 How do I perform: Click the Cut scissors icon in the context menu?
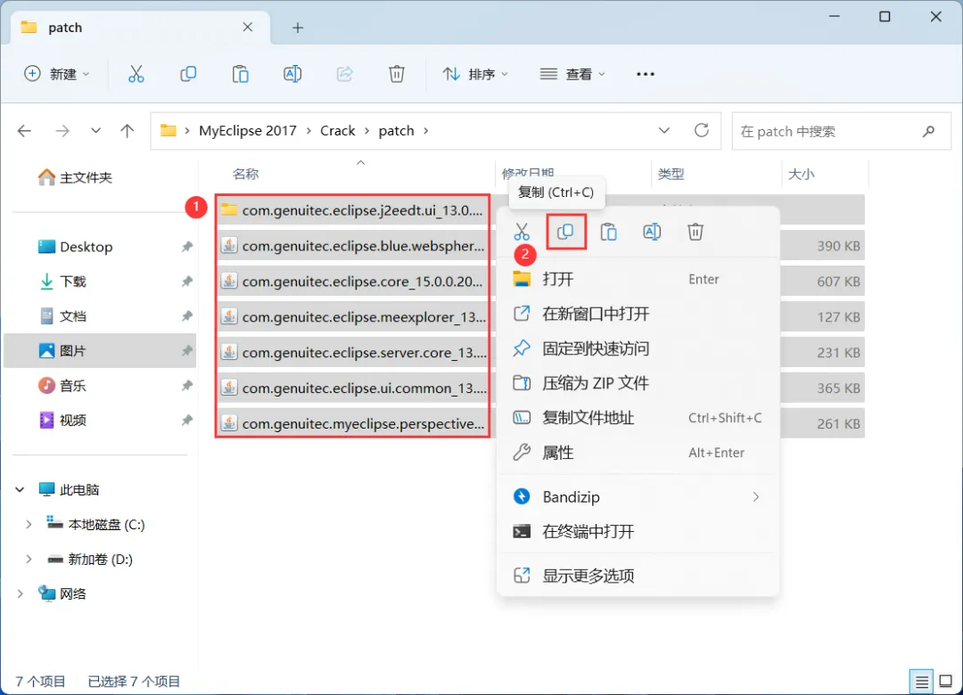click(522, 232)
